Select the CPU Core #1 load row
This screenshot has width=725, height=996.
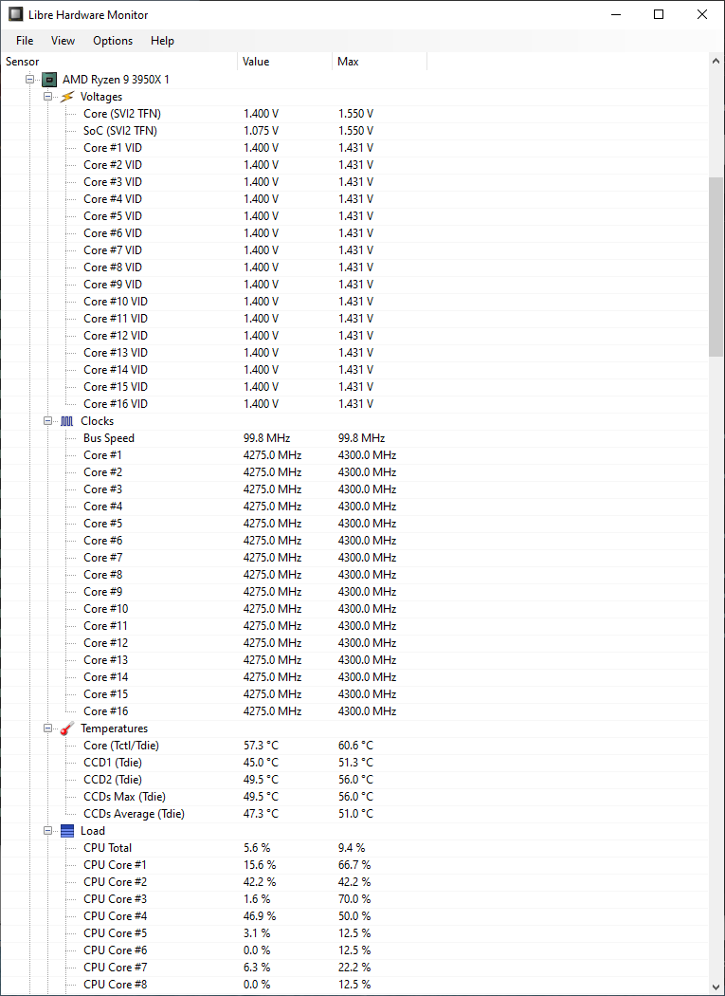click(354, 865)
